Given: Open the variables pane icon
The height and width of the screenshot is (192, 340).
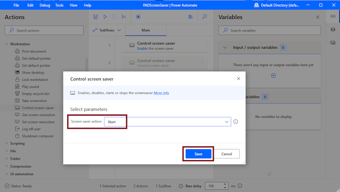Looking at the screenshot, I should pos(333,16).
